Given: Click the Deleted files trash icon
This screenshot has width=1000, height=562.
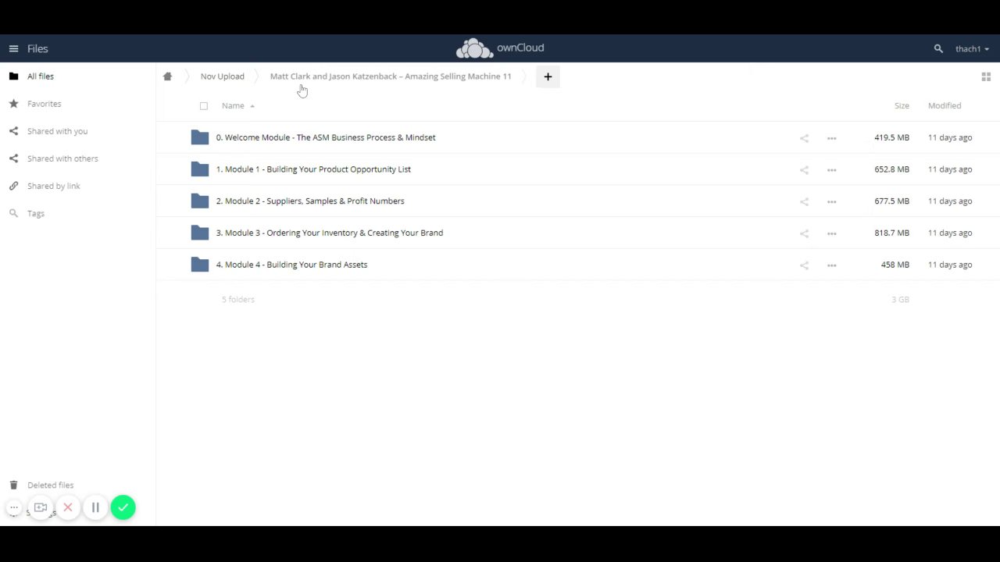Looking at the screenshot, I should click(13, 485).
